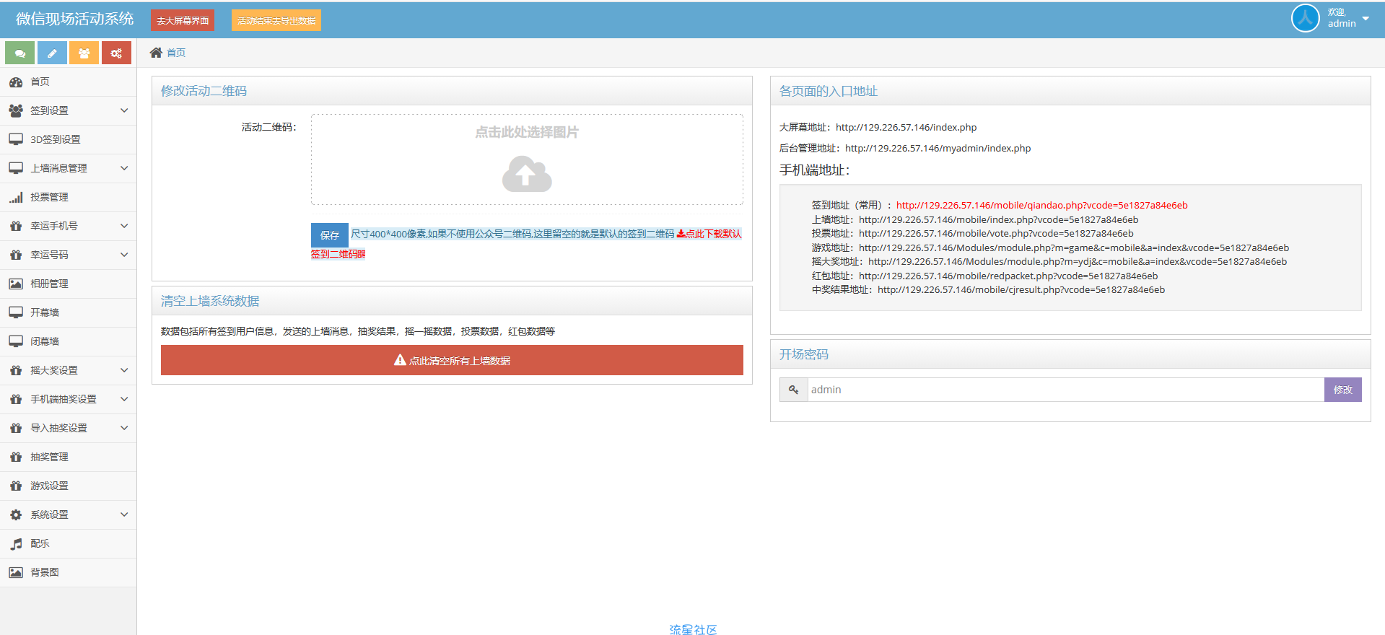Click the opening password input field

(1065, 390)
